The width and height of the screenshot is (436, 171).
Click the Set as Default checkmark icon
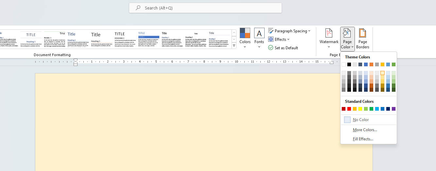(x=270, y=48)
